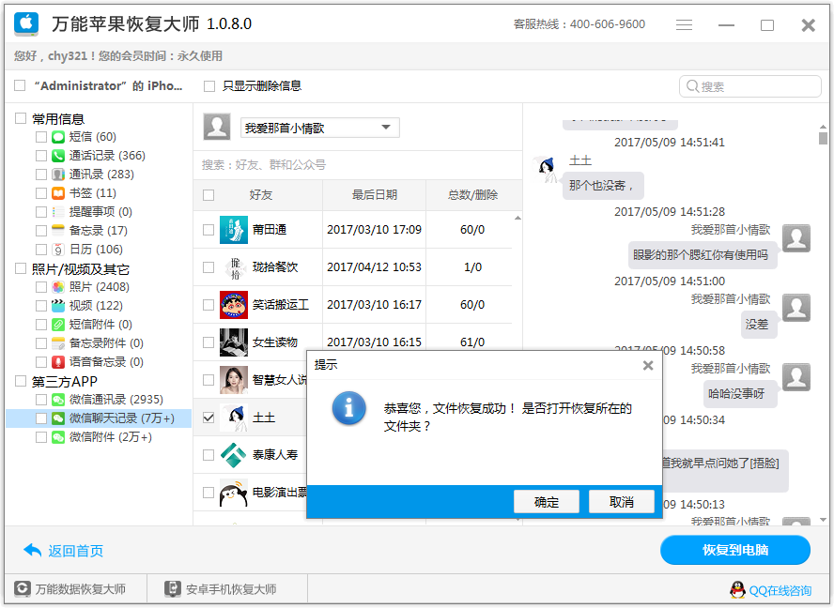Select 照片 (2408) in sidebar

(100, 287)
